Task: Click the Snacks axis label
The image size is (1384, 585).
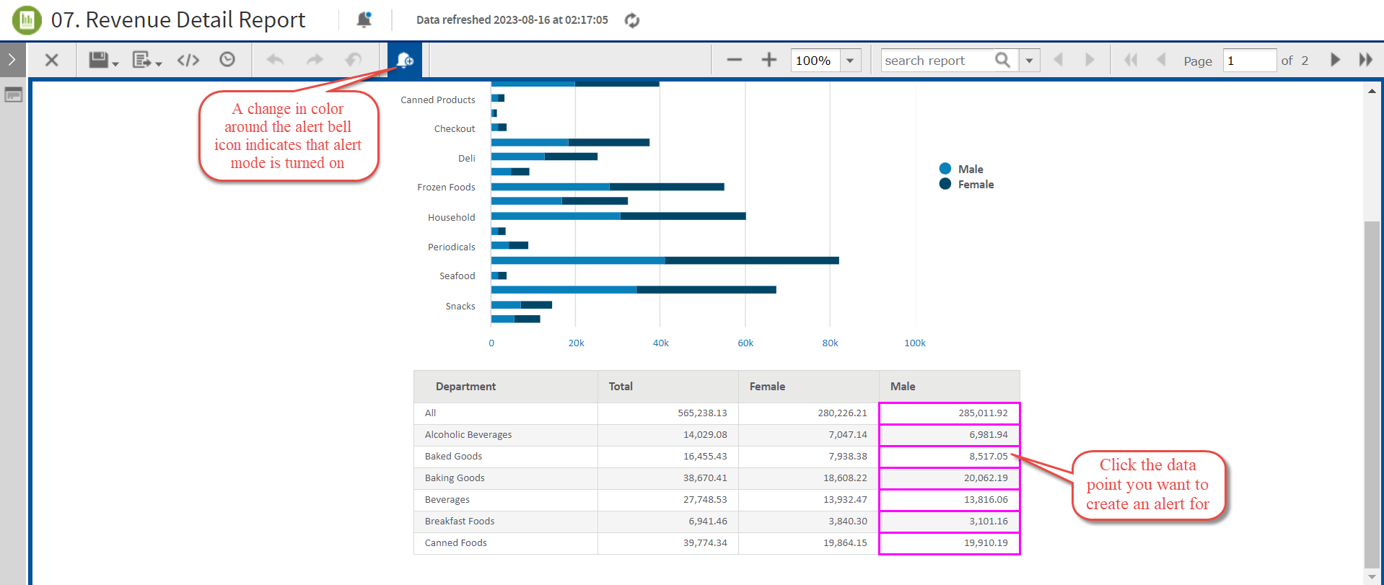Action: [460, 307]
